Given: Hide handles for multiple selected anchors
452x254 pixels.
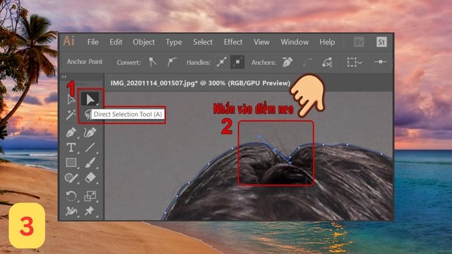Looking at the screenshot, I should click(x=238, y=62).
